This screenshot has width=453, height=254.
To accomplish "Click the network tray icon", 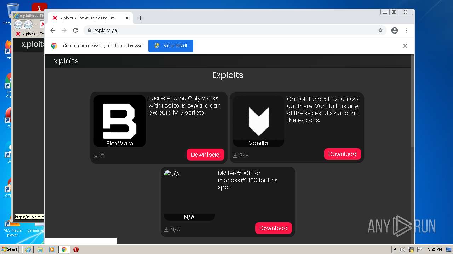I will pyautogui.click(x=411, y=249).
